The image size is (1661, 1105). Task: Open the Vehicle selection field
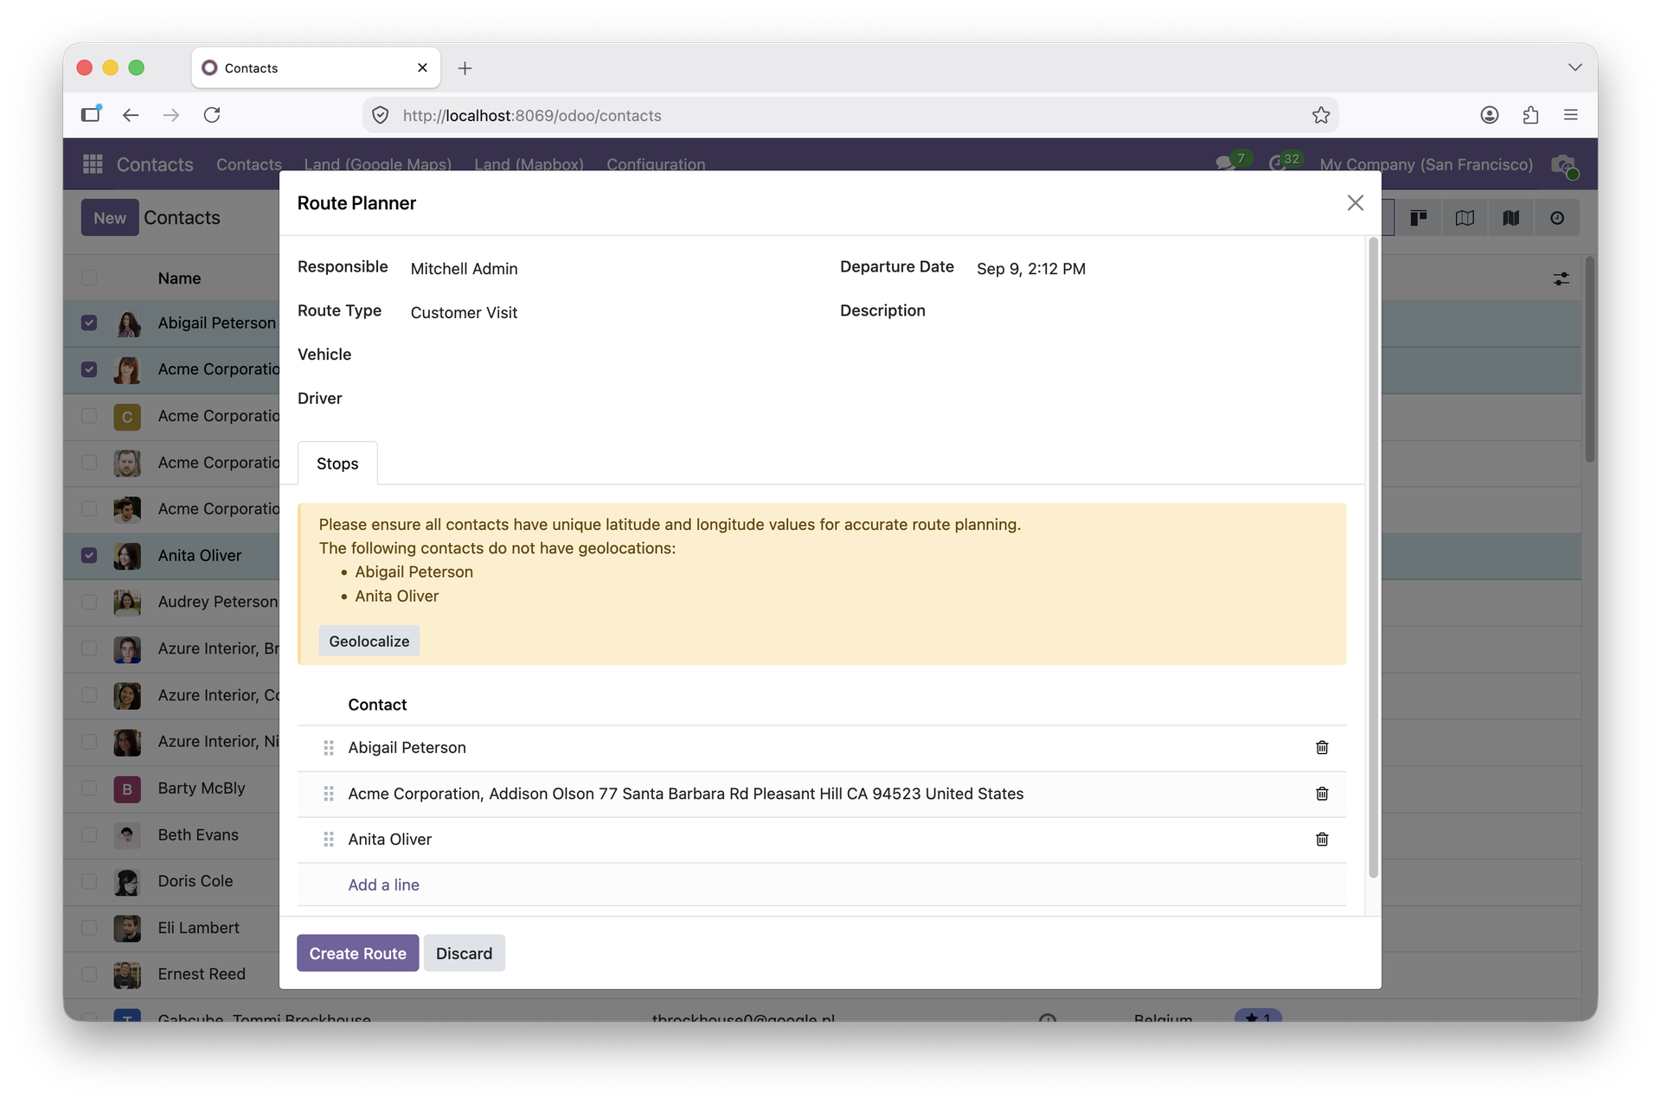click(x=606, y=355)
